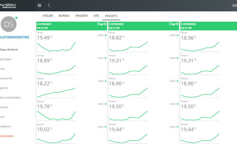Open Rapports sidebar item
237x147 pixels.
[x=4, y=88]
